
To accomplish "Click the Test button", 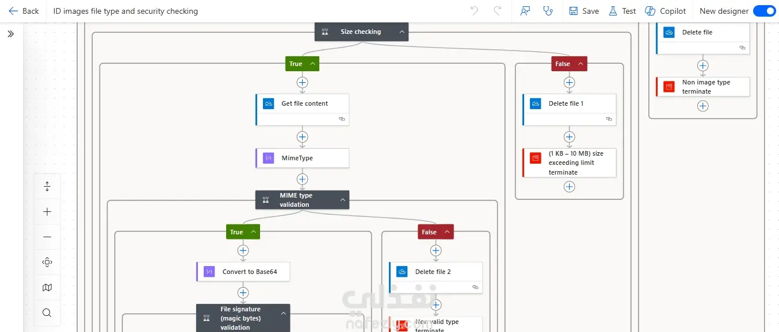I will click(622, 11).
